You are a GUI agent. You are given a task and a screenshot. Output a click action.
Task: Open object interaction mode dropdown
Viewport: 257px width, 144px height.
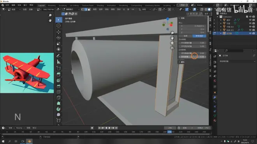pyautogui.click(x=71, y=9)
